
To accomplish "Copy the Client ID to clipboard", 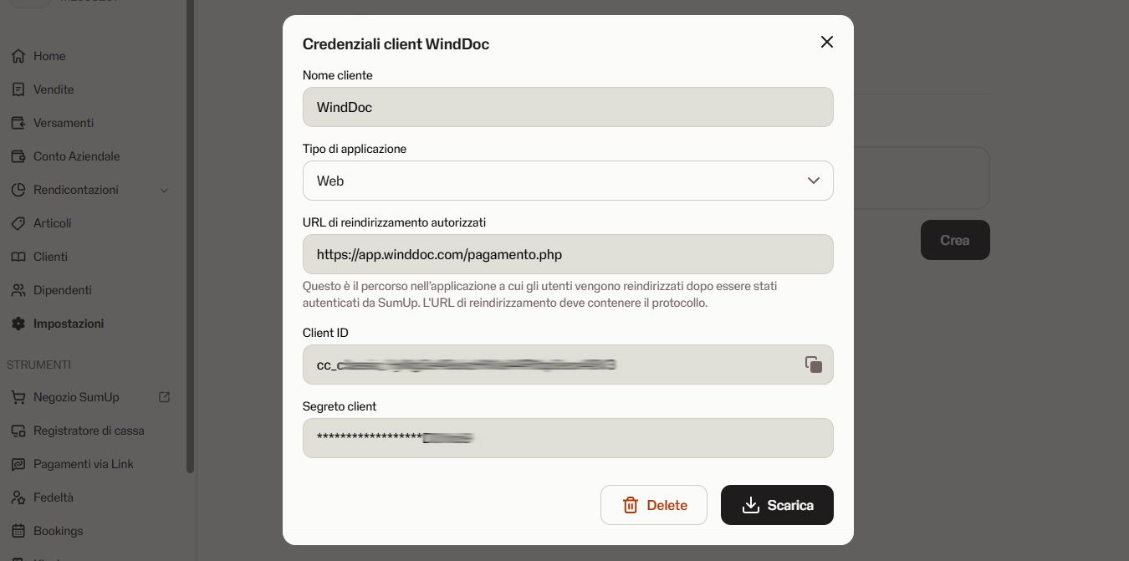I will pyautogui.click(x=813, y=365).
